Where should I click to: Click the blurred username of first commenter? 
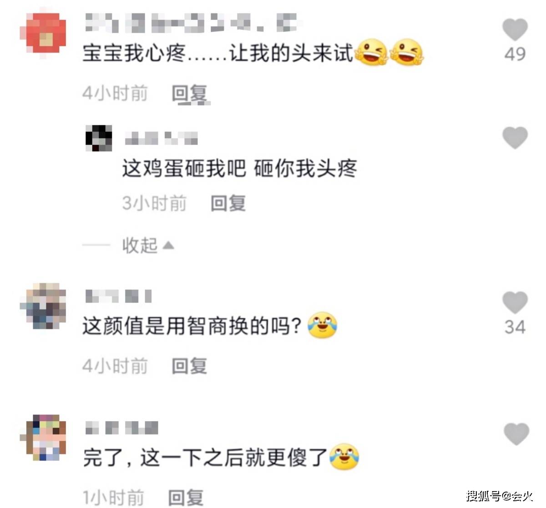[191, 23]
